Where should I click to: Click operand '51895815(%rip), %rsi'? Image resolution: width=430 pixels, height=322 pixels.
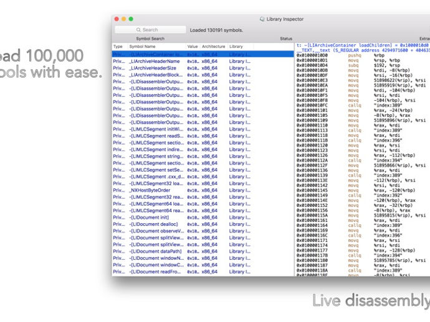[x=400, y=215]
